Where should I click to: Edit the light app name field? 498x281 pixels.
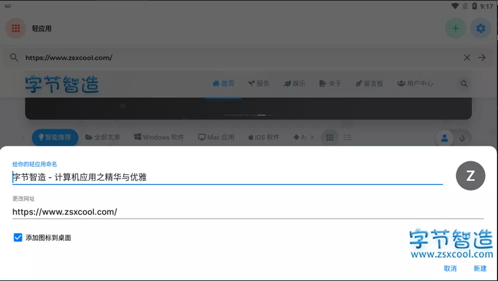tap(228, 177)
